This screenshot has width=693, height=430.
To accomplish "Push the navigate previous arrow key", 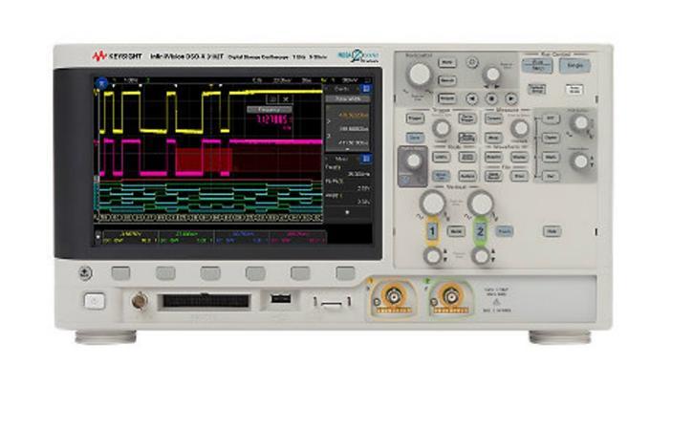I will [472, 98].
